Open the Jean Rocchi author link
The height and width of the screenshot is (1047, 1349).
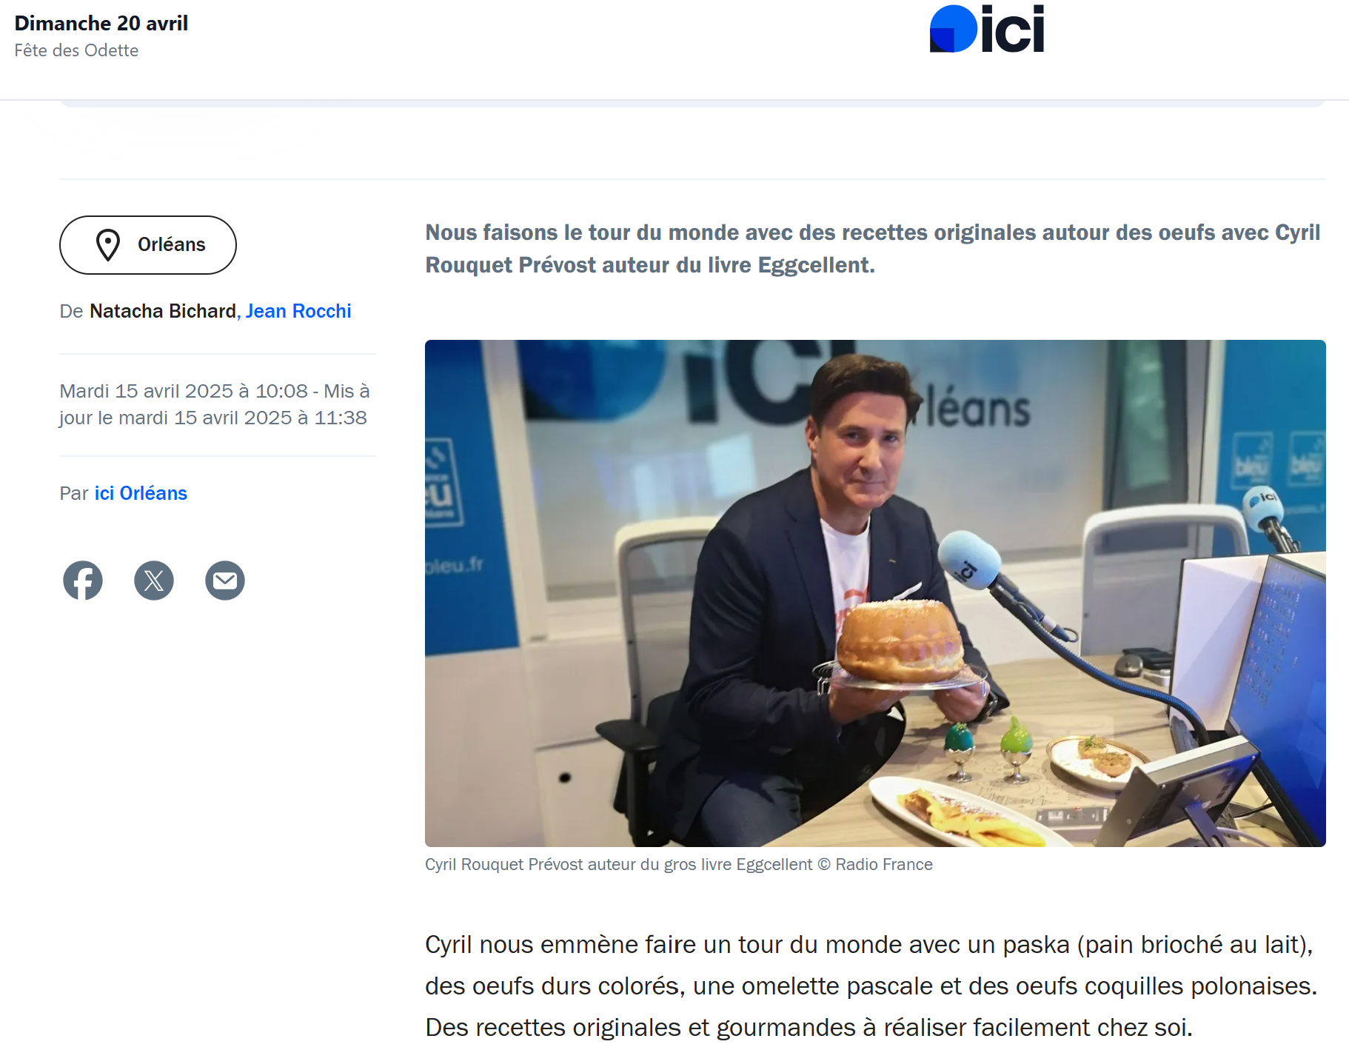(x=298, y=311)
